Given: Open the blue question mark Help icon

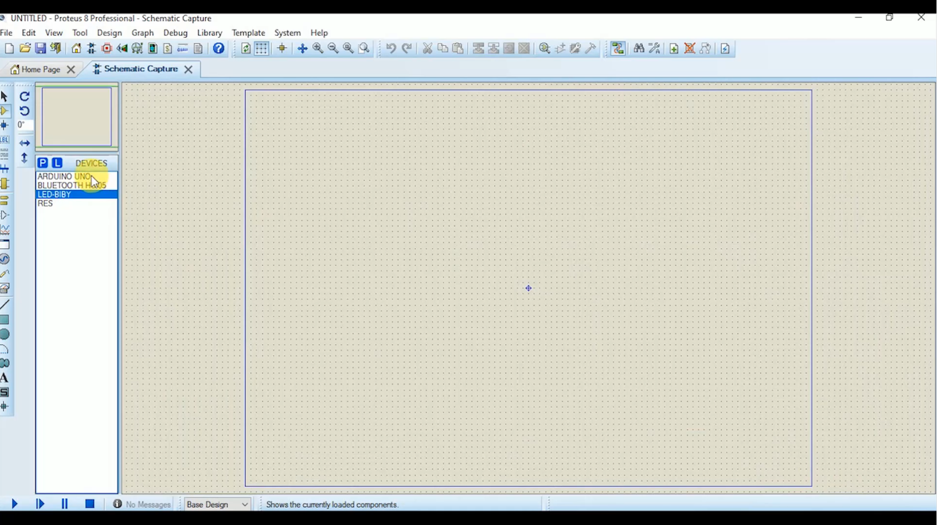Looking at the screenshot, I should pyautogui.click(x=219, y=48).
